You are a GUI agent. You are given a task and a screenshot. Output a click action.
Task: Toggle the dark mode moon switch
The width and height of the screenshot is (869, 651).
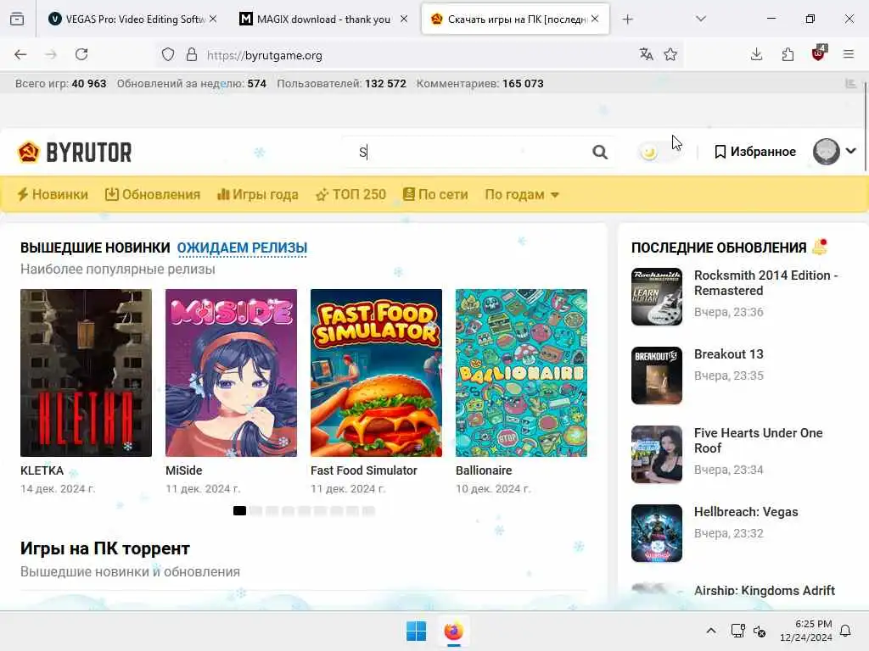[660, 152]
